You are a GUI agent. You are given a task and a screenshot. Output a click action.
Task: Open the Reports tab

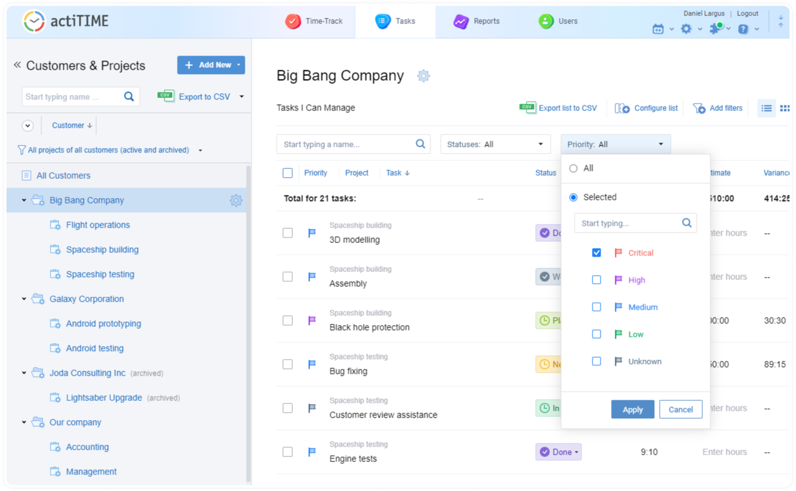click(477, 21)
